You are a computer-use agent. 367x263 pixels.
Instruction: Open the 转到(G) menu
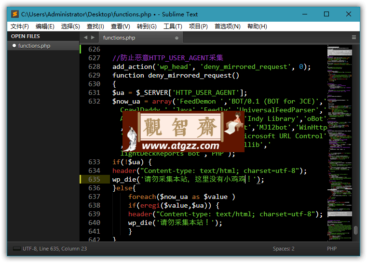click(x=147, y=26)
